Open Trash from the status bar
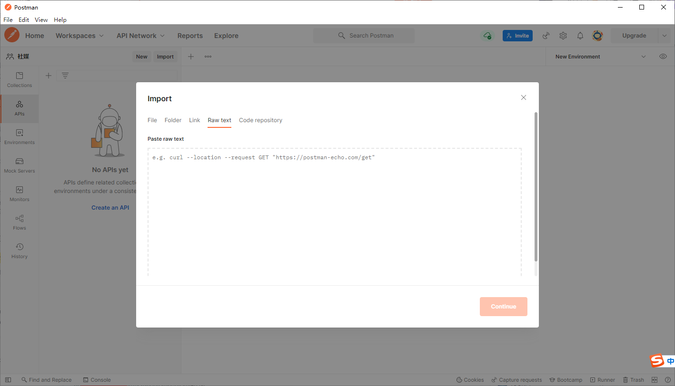The height and width of the screenshot is (386, 675). pos(634,380)
